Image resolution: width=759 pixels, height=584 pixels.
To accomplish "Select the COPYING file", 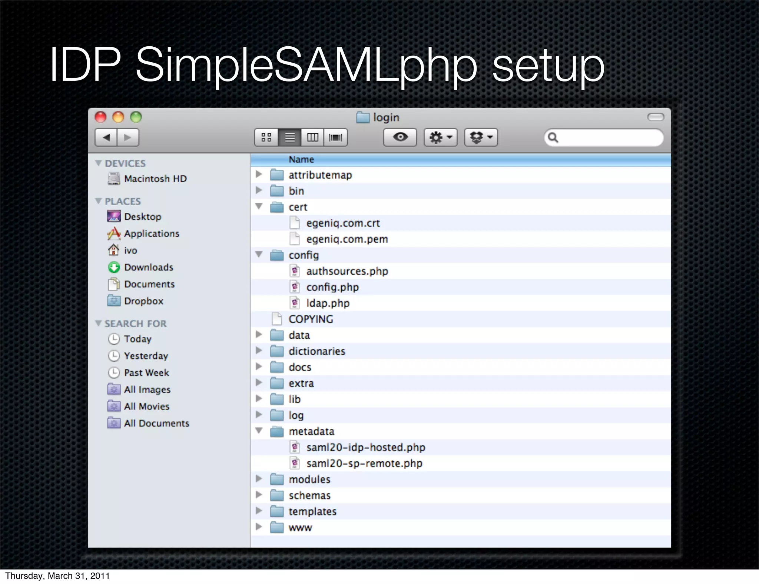I will (461, 319).
